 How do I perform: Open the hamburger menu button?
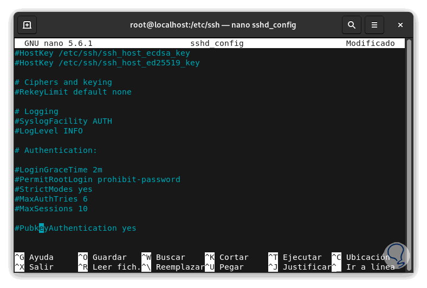coord(374,25)
